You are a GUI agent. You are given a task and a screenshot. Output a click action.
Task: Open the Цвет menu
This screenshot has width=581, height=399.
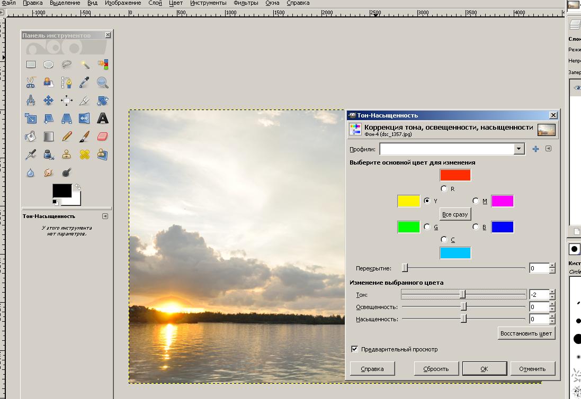click(176, 3)
